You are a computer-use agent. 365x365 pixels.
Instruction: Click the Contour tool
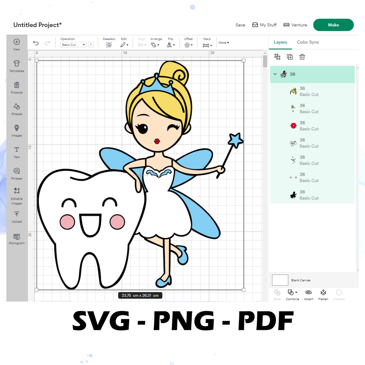coord(339,295)
